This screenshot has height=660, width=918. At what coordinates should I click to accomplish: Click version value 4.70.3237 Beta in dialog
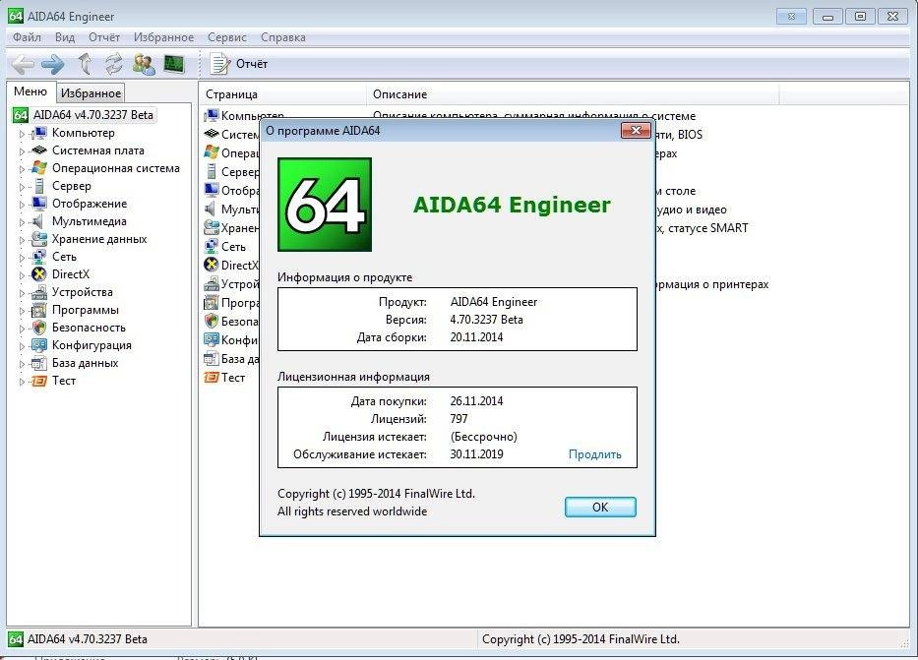point(486,320)
